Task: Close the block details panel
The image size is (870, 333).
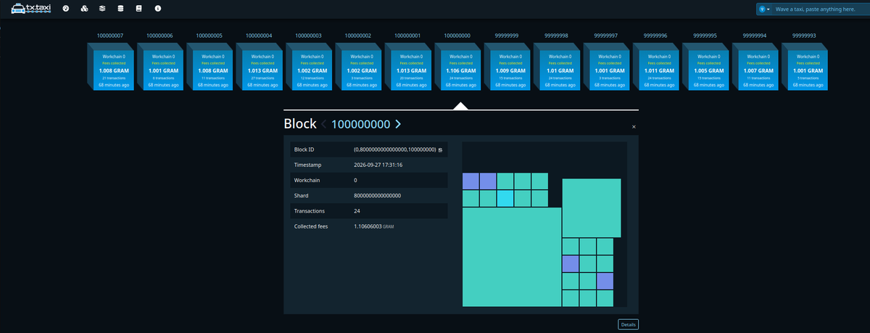Action: tap(634, 127)
